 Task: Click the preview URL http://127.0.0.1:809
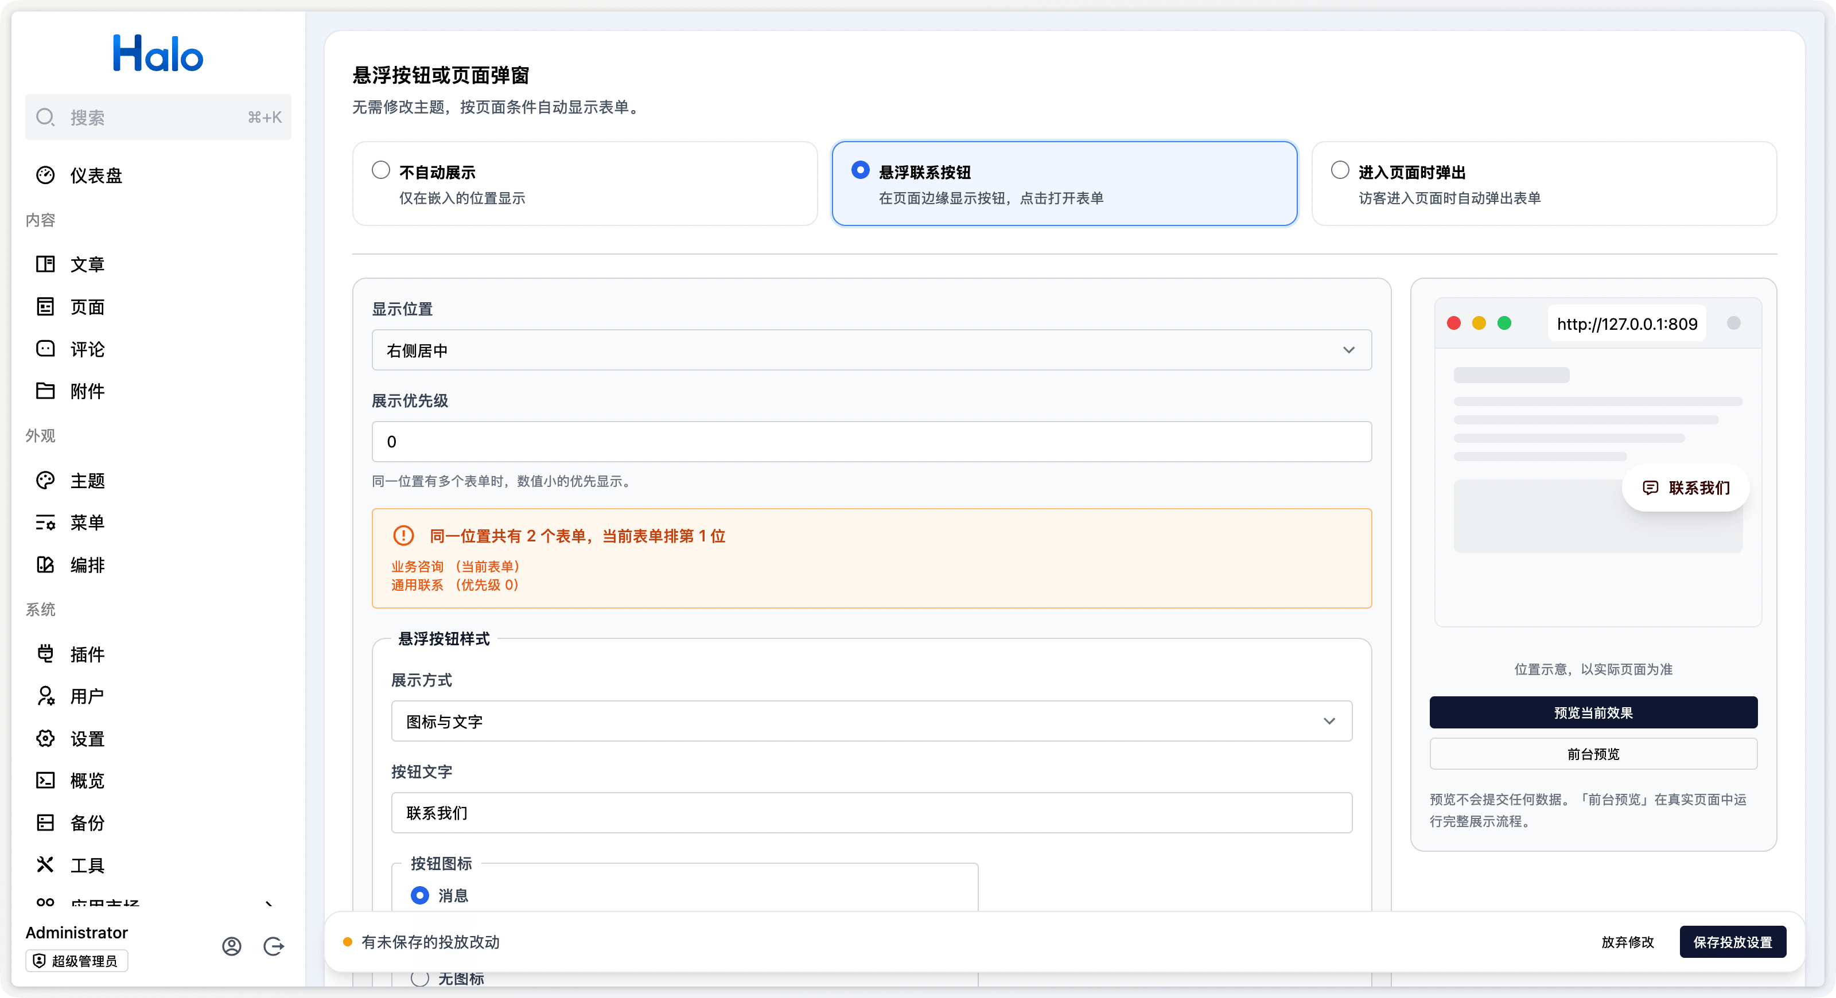click(1627, 324)
